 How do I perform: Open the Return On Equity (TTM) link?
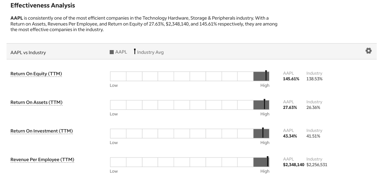[36, 74]
